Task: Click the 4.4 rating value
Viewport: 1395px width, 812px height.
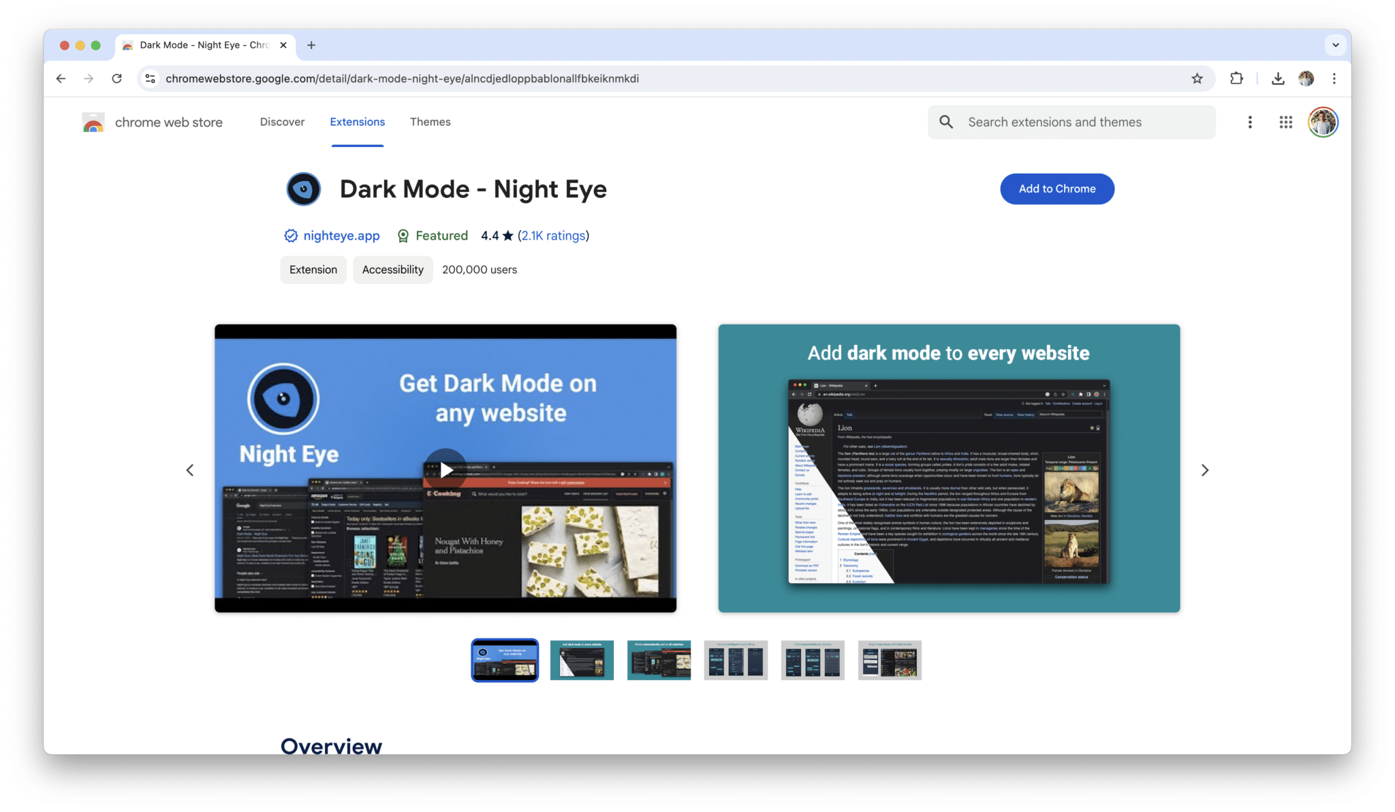Action: [490, 236]
